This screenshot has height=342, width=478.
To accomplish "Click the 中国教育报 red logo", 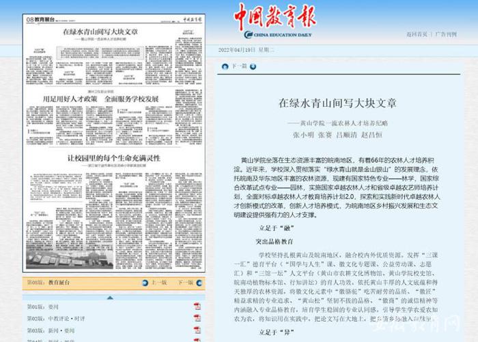I will [x=275, y=17].
